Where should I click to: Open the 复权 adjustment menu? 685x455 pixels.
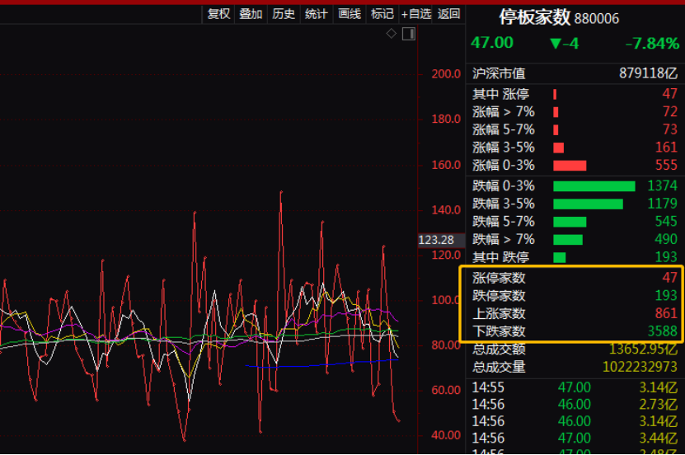pyautogui.click(x=218, y=13)
